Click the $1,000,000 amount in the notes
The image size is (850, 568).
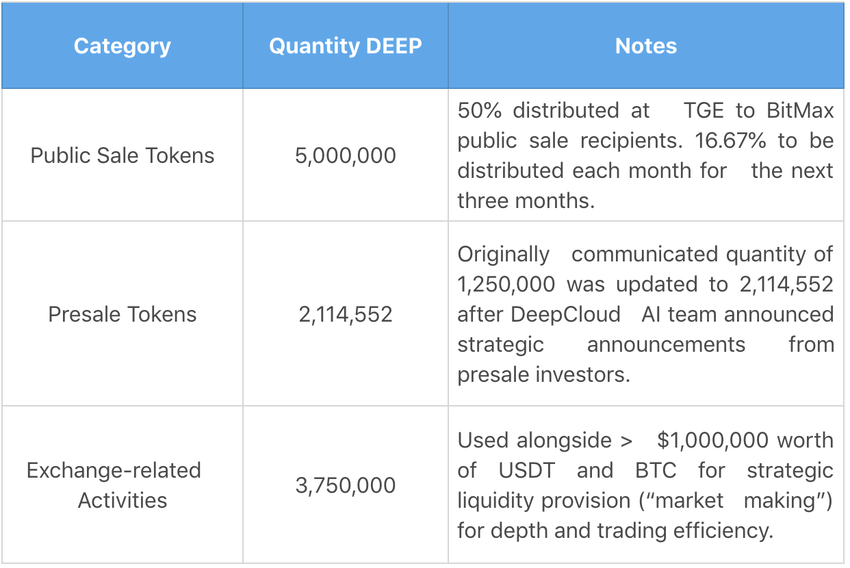click(712, 440)
